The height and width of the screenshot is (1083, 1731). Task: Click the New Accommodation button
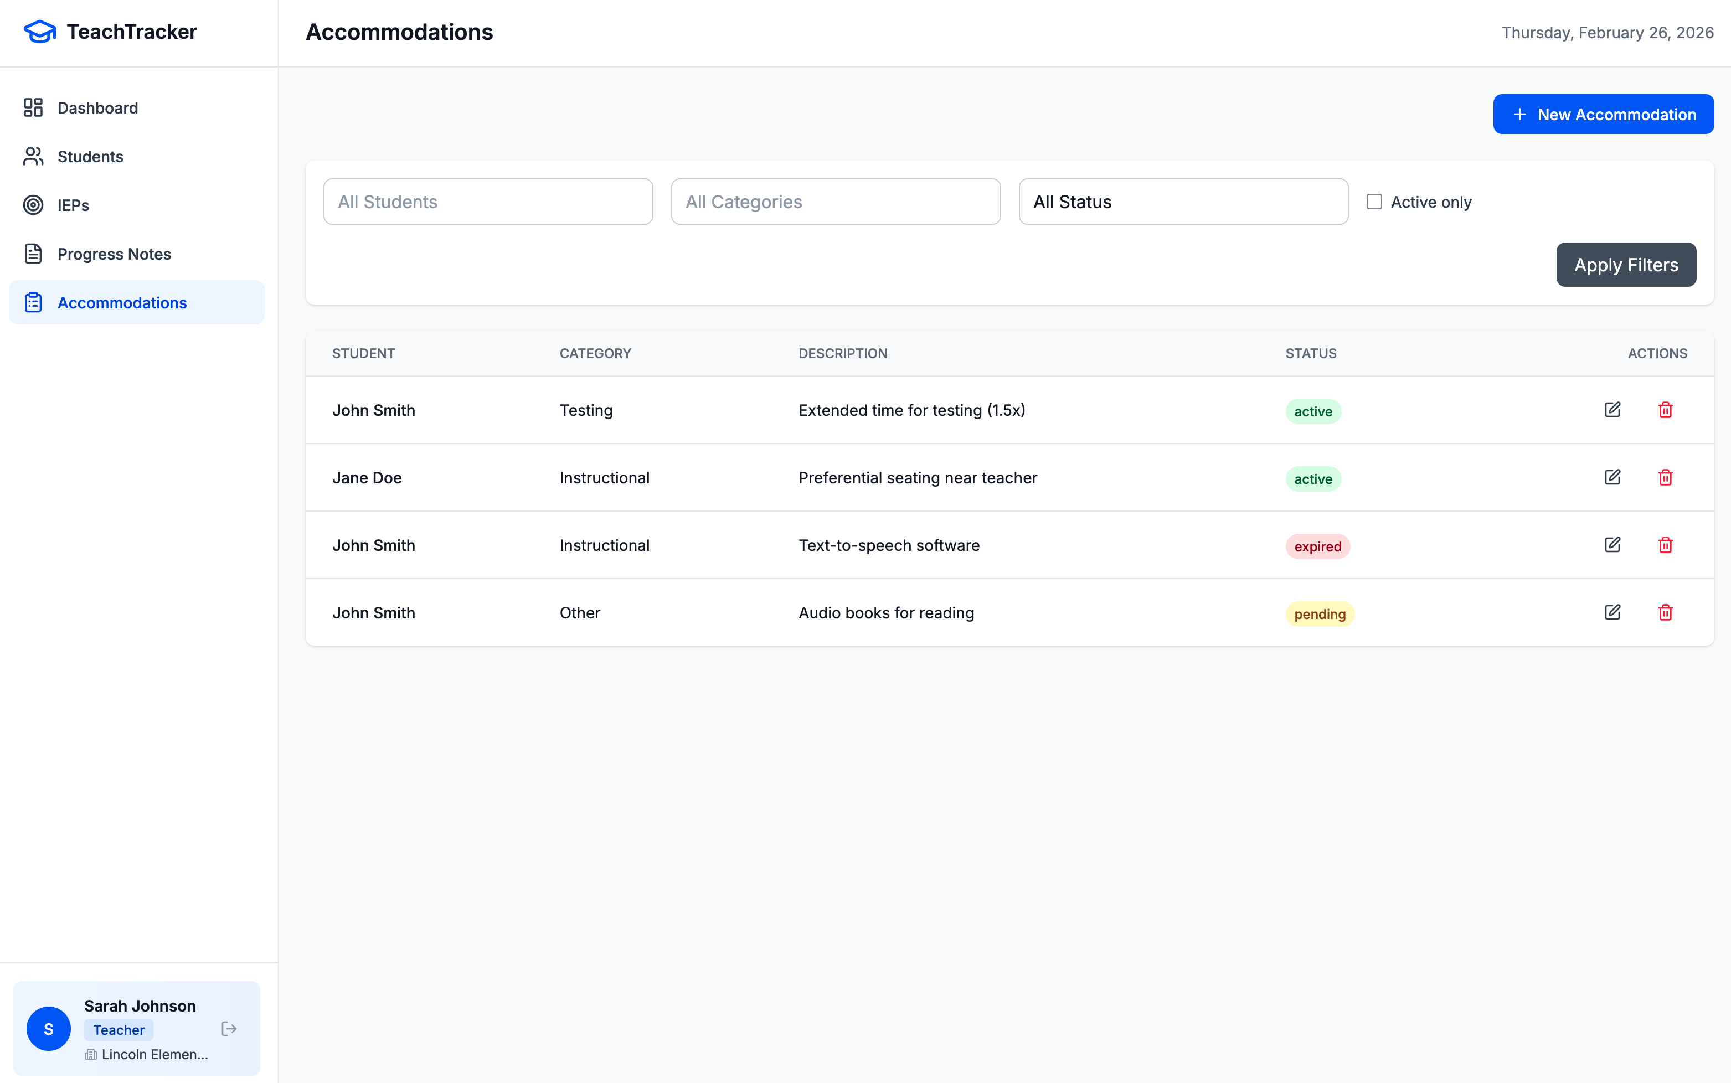1603,114
